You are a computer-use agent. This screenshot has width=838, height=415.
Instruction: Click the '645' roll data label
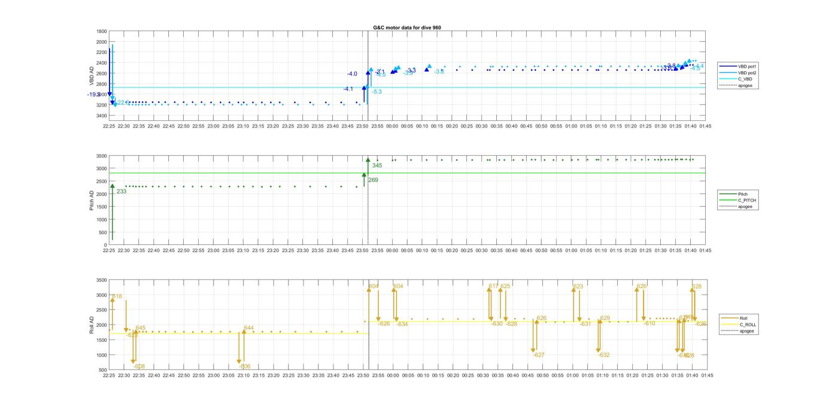click(x=141, y=328)
